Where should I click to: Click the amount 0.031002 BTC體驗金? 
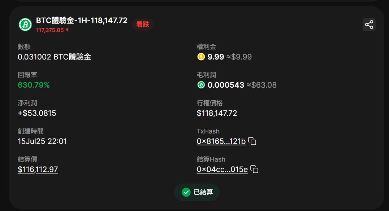coord(54,57)
